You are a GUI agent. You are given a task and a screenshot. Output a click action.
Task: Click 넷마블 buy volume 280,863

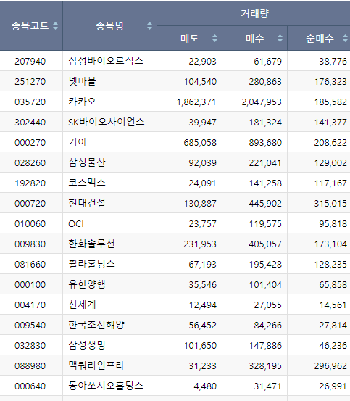click(x=265, y=82)
